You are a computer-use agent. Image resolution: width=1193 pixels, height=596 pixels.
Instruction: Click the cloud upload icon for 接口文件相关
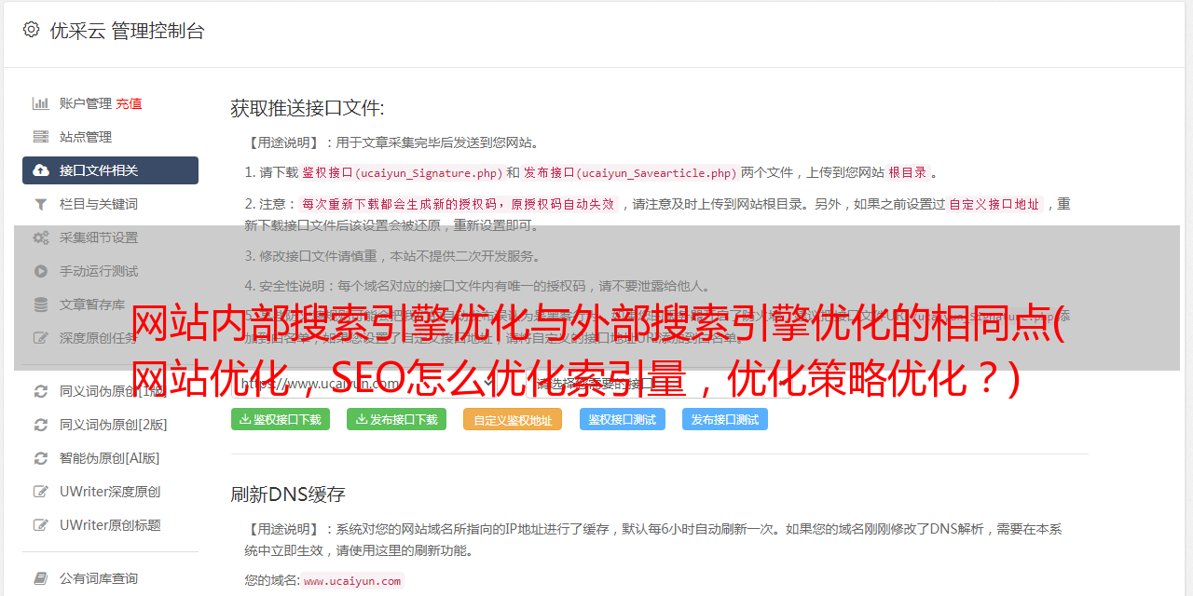point(41,170)
